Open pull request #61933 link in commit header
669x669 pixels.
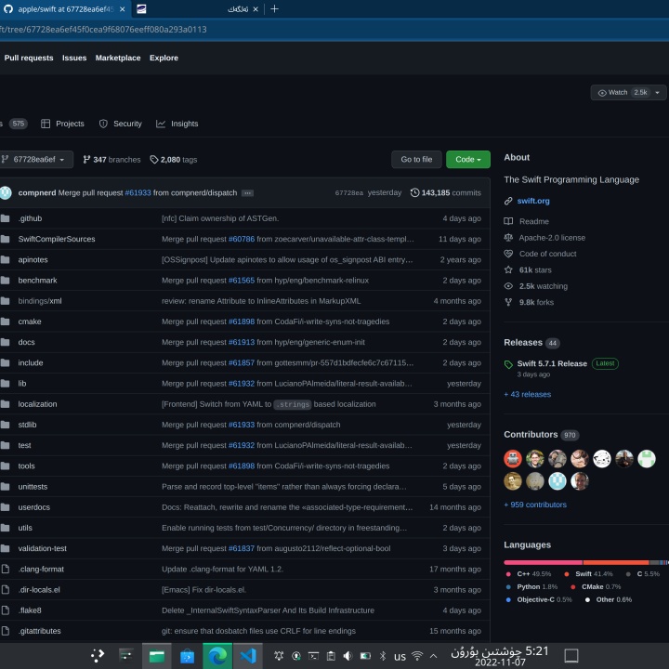pos(138,193)
